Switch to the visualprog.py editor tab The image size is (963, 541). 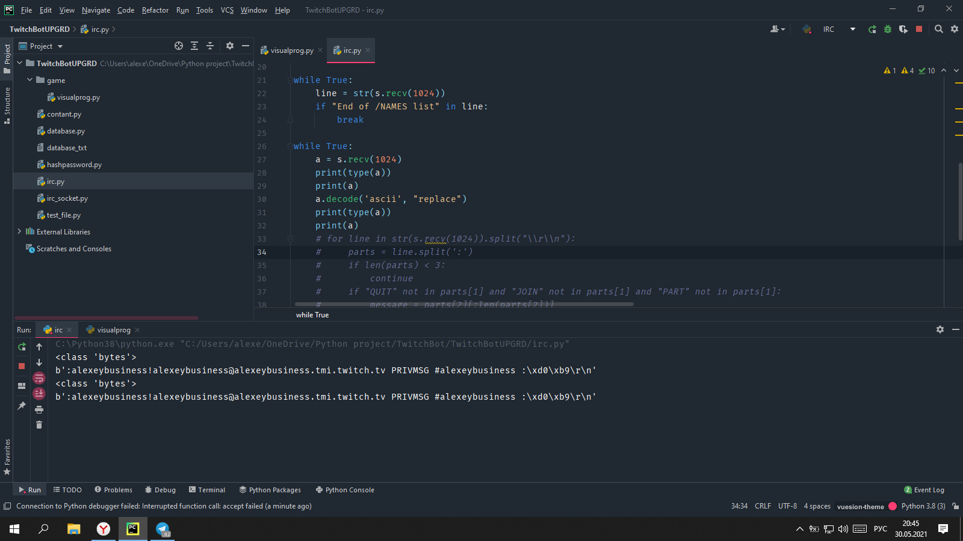[x=291, y=50]
